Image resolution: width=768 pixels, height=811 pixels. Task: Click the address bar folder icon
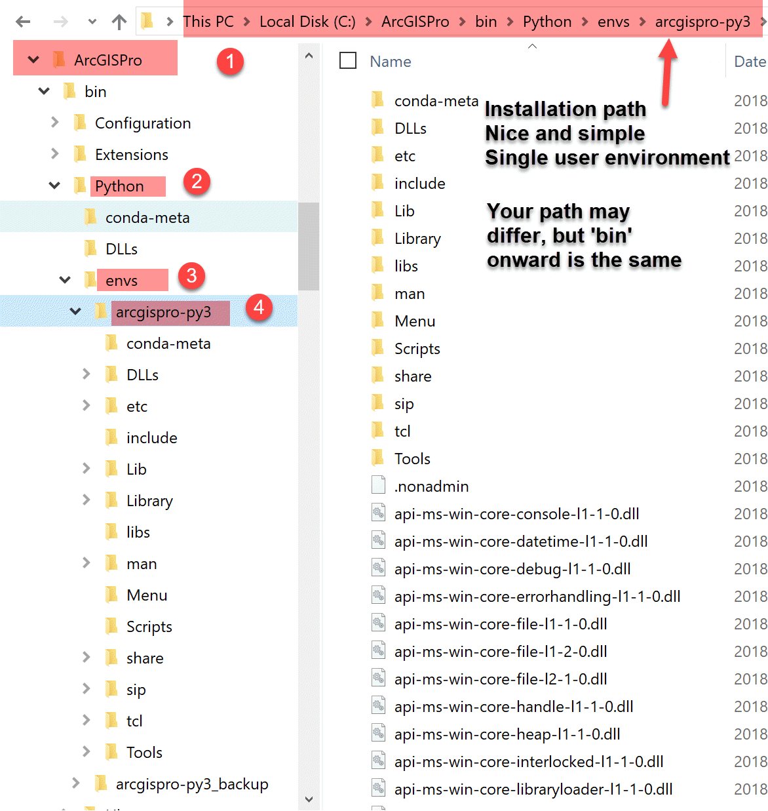click(x=147, y=22)
